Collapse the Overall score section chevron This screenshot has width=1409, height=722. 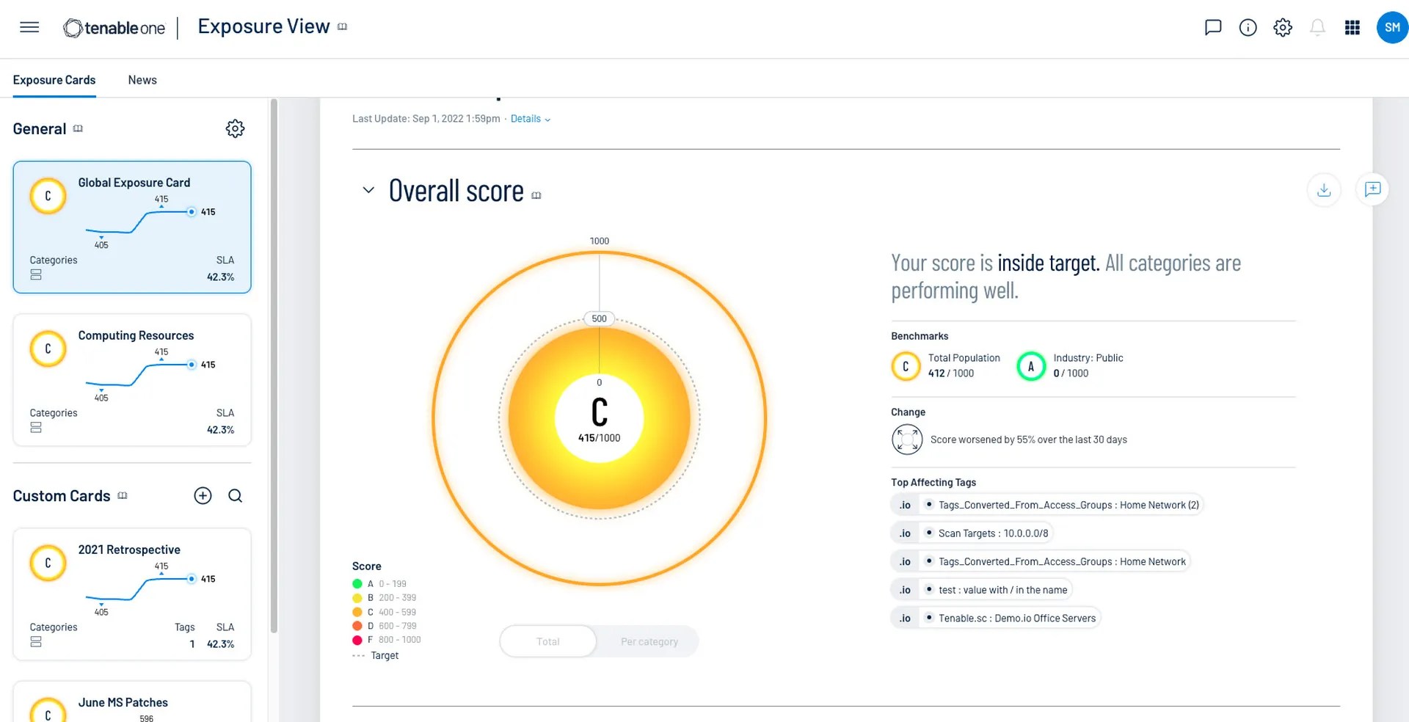coord(368,190)
